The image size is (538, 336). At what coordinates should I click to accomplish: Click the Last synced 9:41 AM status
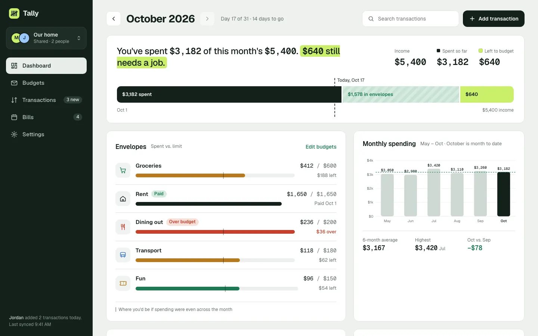pyautogui.click(x=30, y=324)
